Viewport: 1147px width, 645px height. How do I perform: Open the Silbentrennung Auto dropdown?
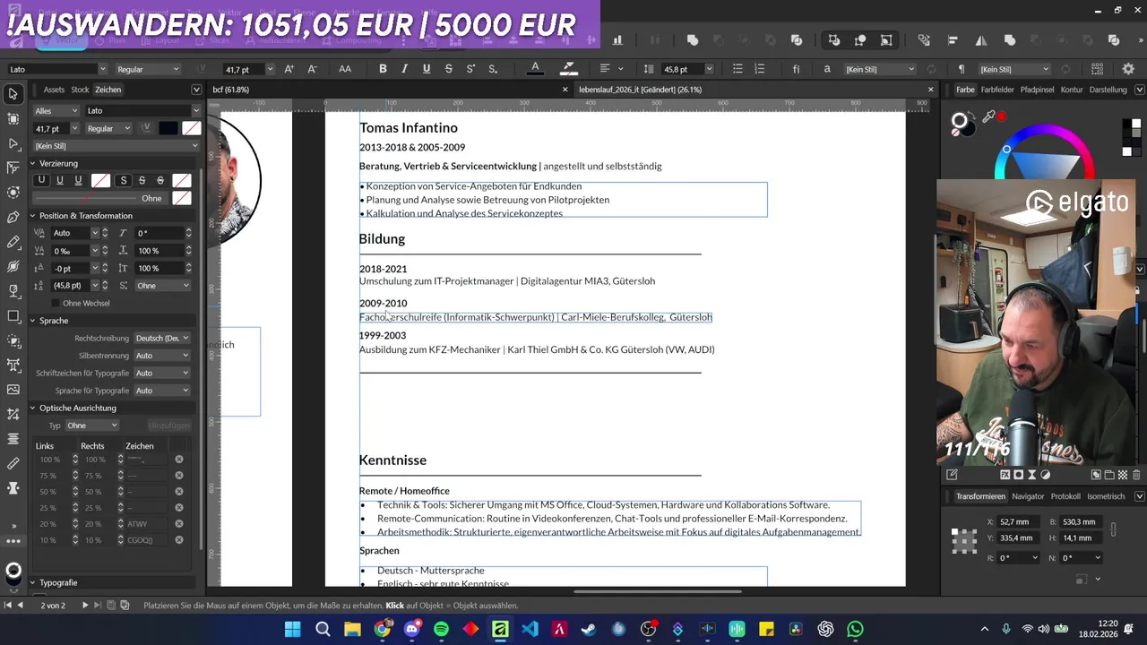point(162,356)
